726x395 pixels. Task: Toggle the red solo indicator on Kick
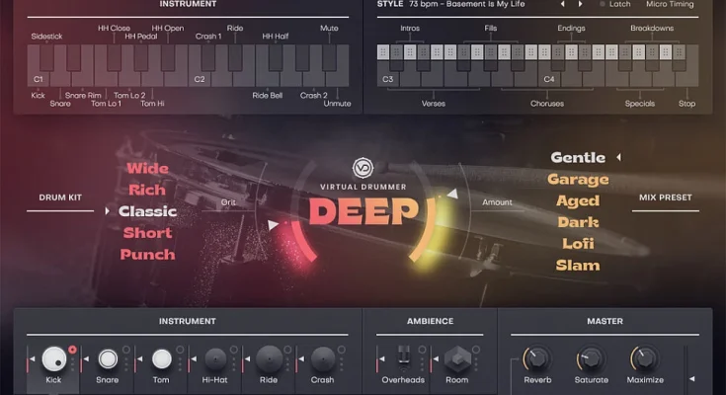click(x=73, y=349)
